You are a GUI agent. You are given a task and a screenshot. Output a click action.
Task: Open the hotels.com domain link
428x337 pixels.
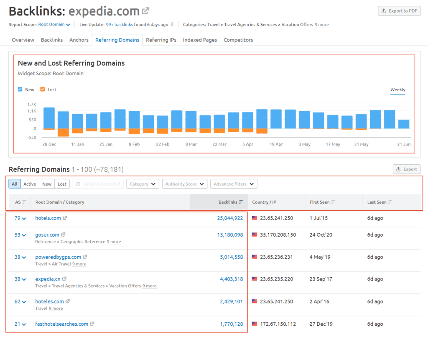tap(48, 218)
